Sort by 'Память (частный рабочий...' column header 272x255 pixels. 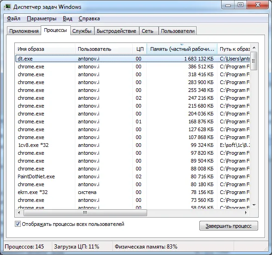[182, 49]
